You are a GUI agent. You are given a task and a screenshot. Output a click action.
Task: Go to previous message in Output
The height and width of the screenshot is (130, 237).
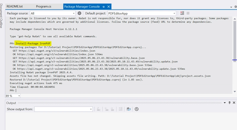107,109
